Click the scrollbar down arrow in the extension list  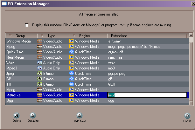coord(191,103)
